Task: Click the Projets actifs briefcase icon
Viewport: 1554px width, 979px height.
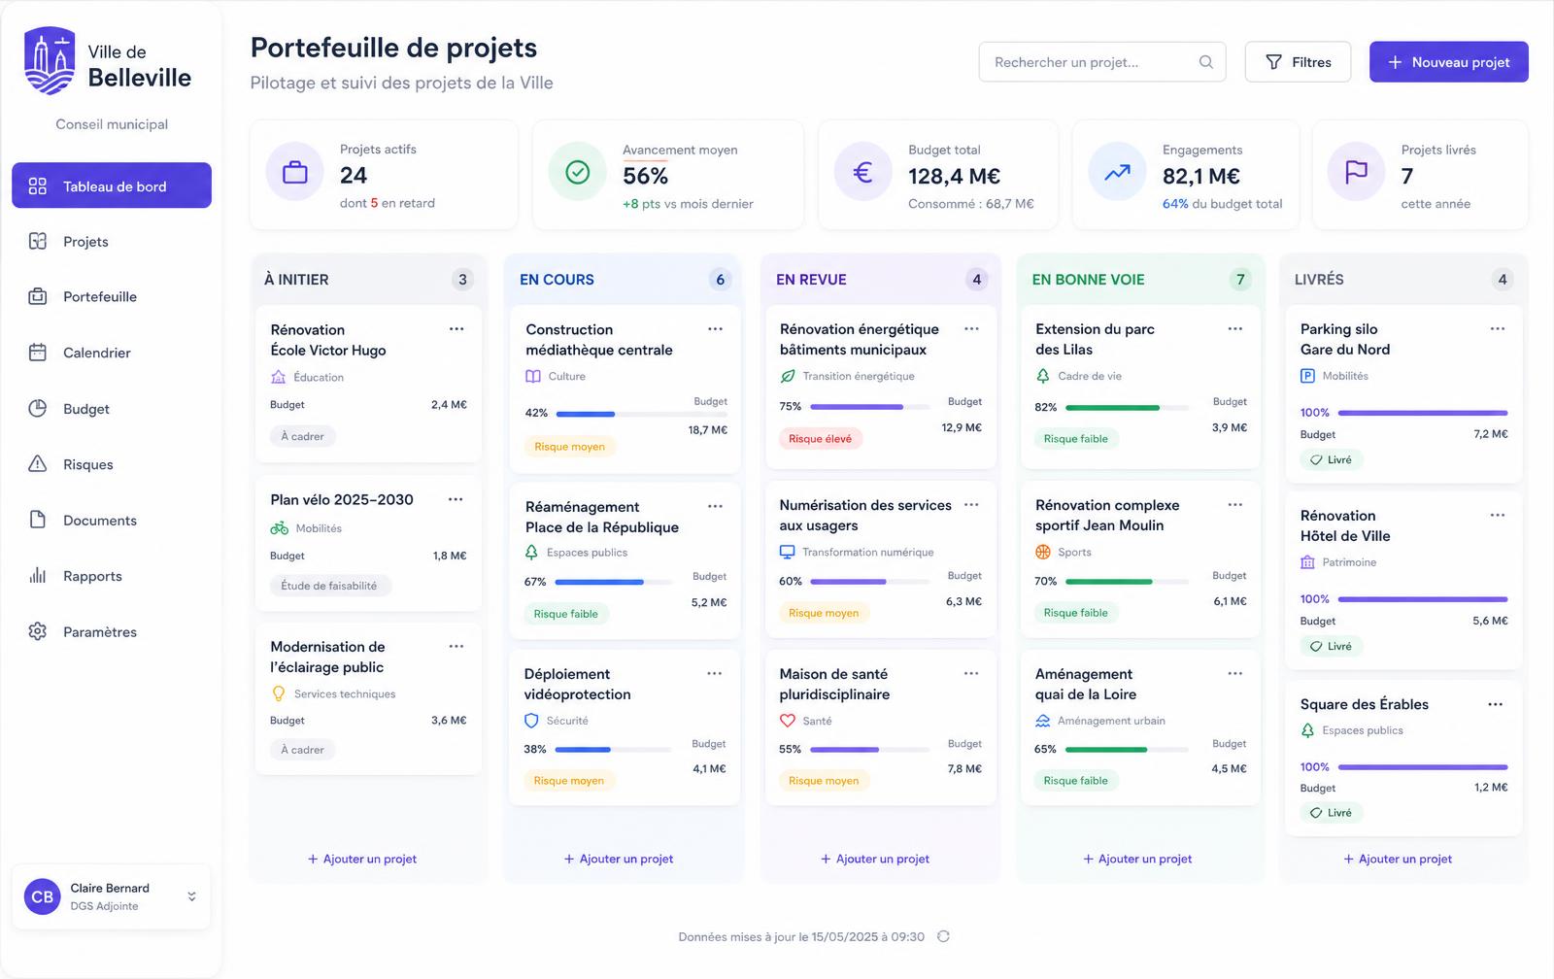Action: pyautogui.click(x=295, y=173)
